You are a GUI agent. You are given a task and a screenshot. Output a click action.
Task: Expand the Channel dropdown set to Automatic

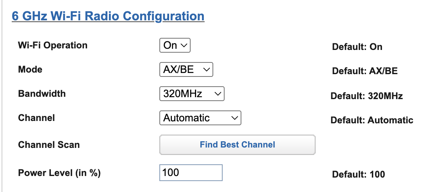pos(200,118)
